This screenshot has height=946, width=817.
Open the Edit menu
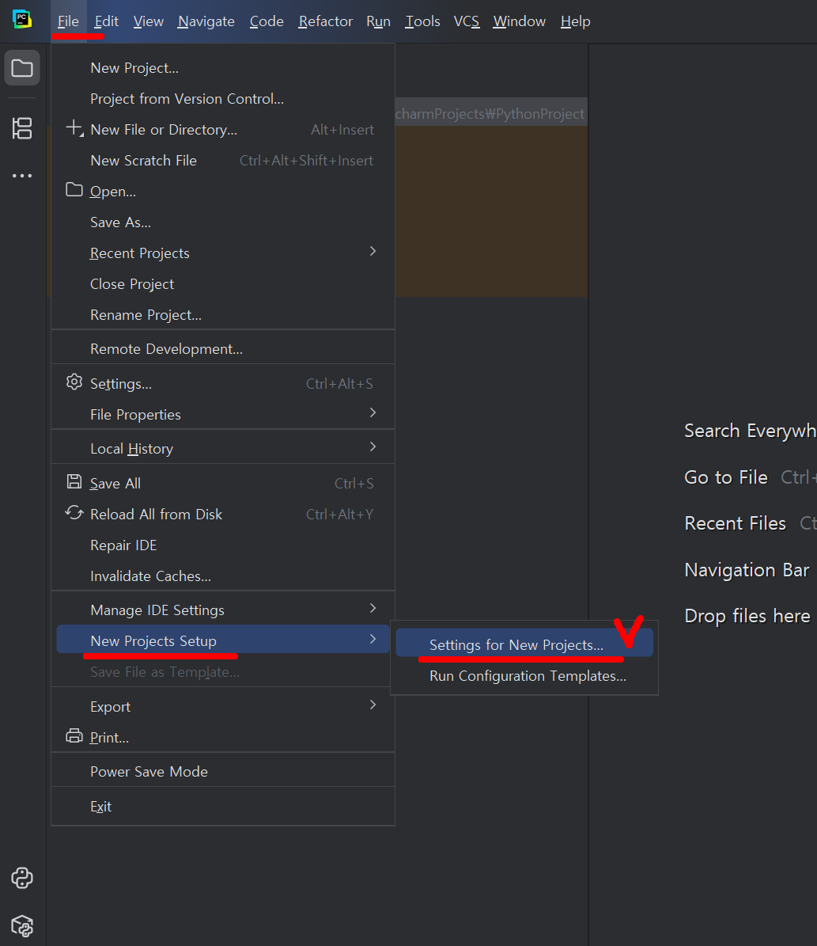click(107, 21)
